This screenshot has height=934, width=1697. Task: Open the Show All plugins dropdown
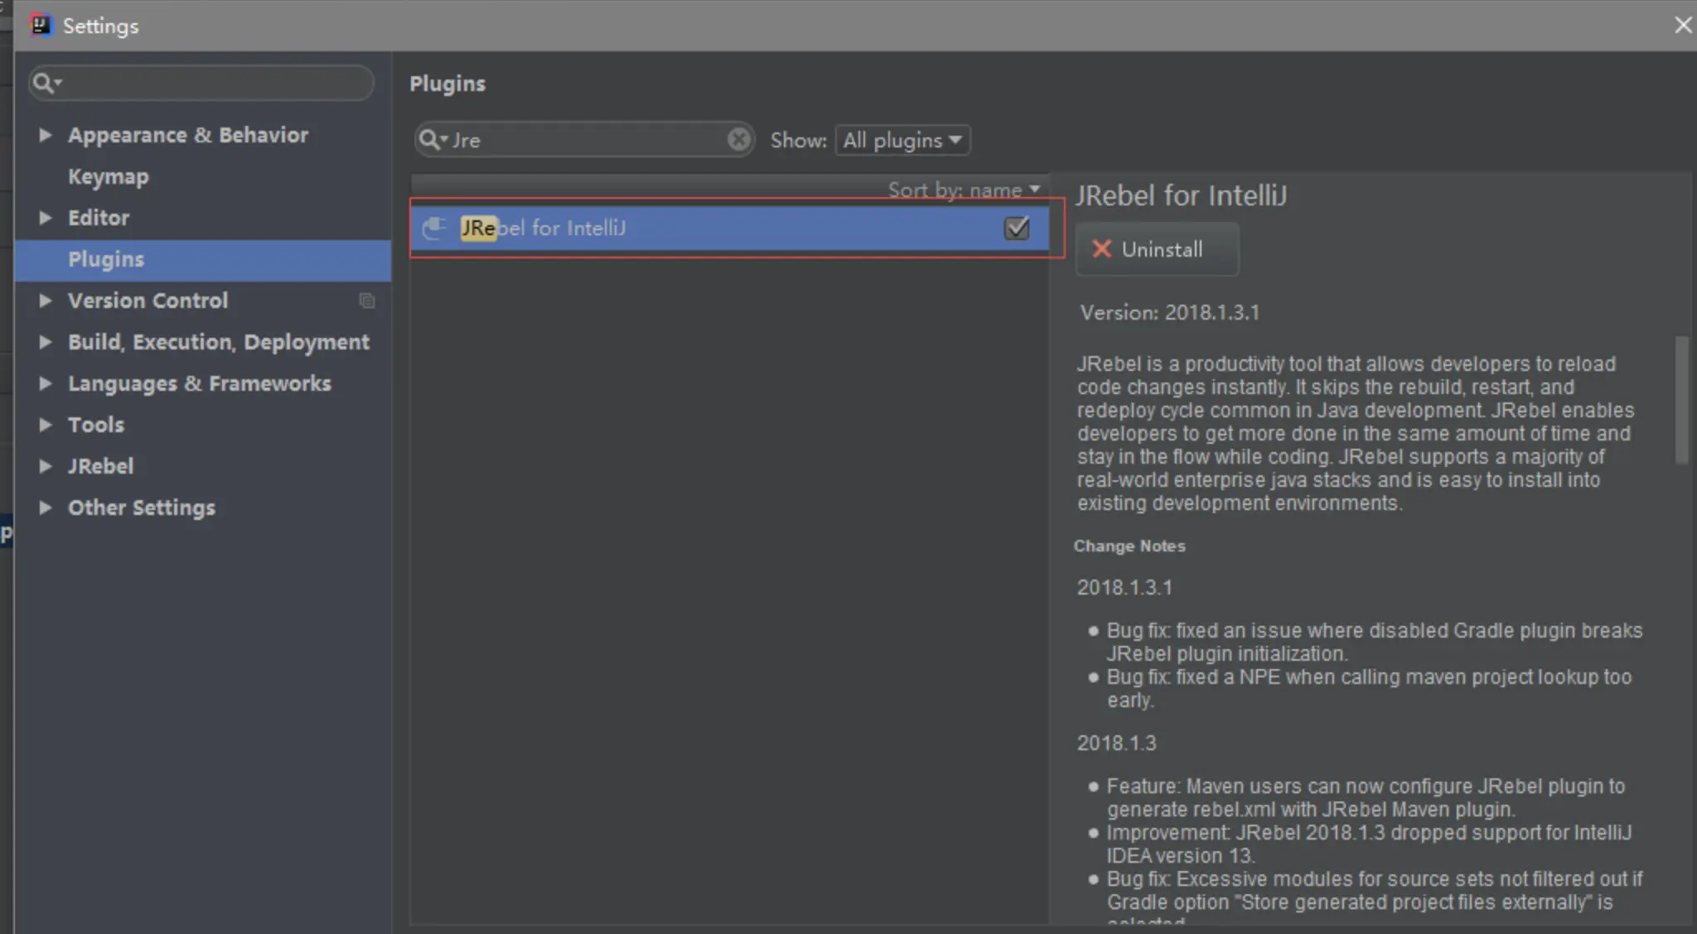point(902,140)
